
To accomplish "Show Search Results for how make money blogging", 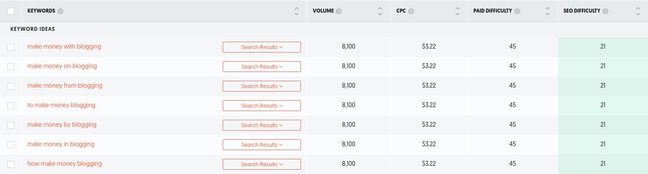I will 262,164.
